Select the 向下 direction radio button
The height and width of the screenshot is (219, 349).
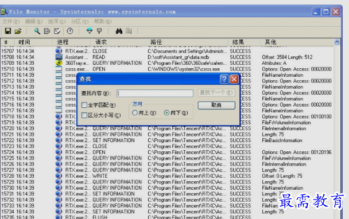166,113
